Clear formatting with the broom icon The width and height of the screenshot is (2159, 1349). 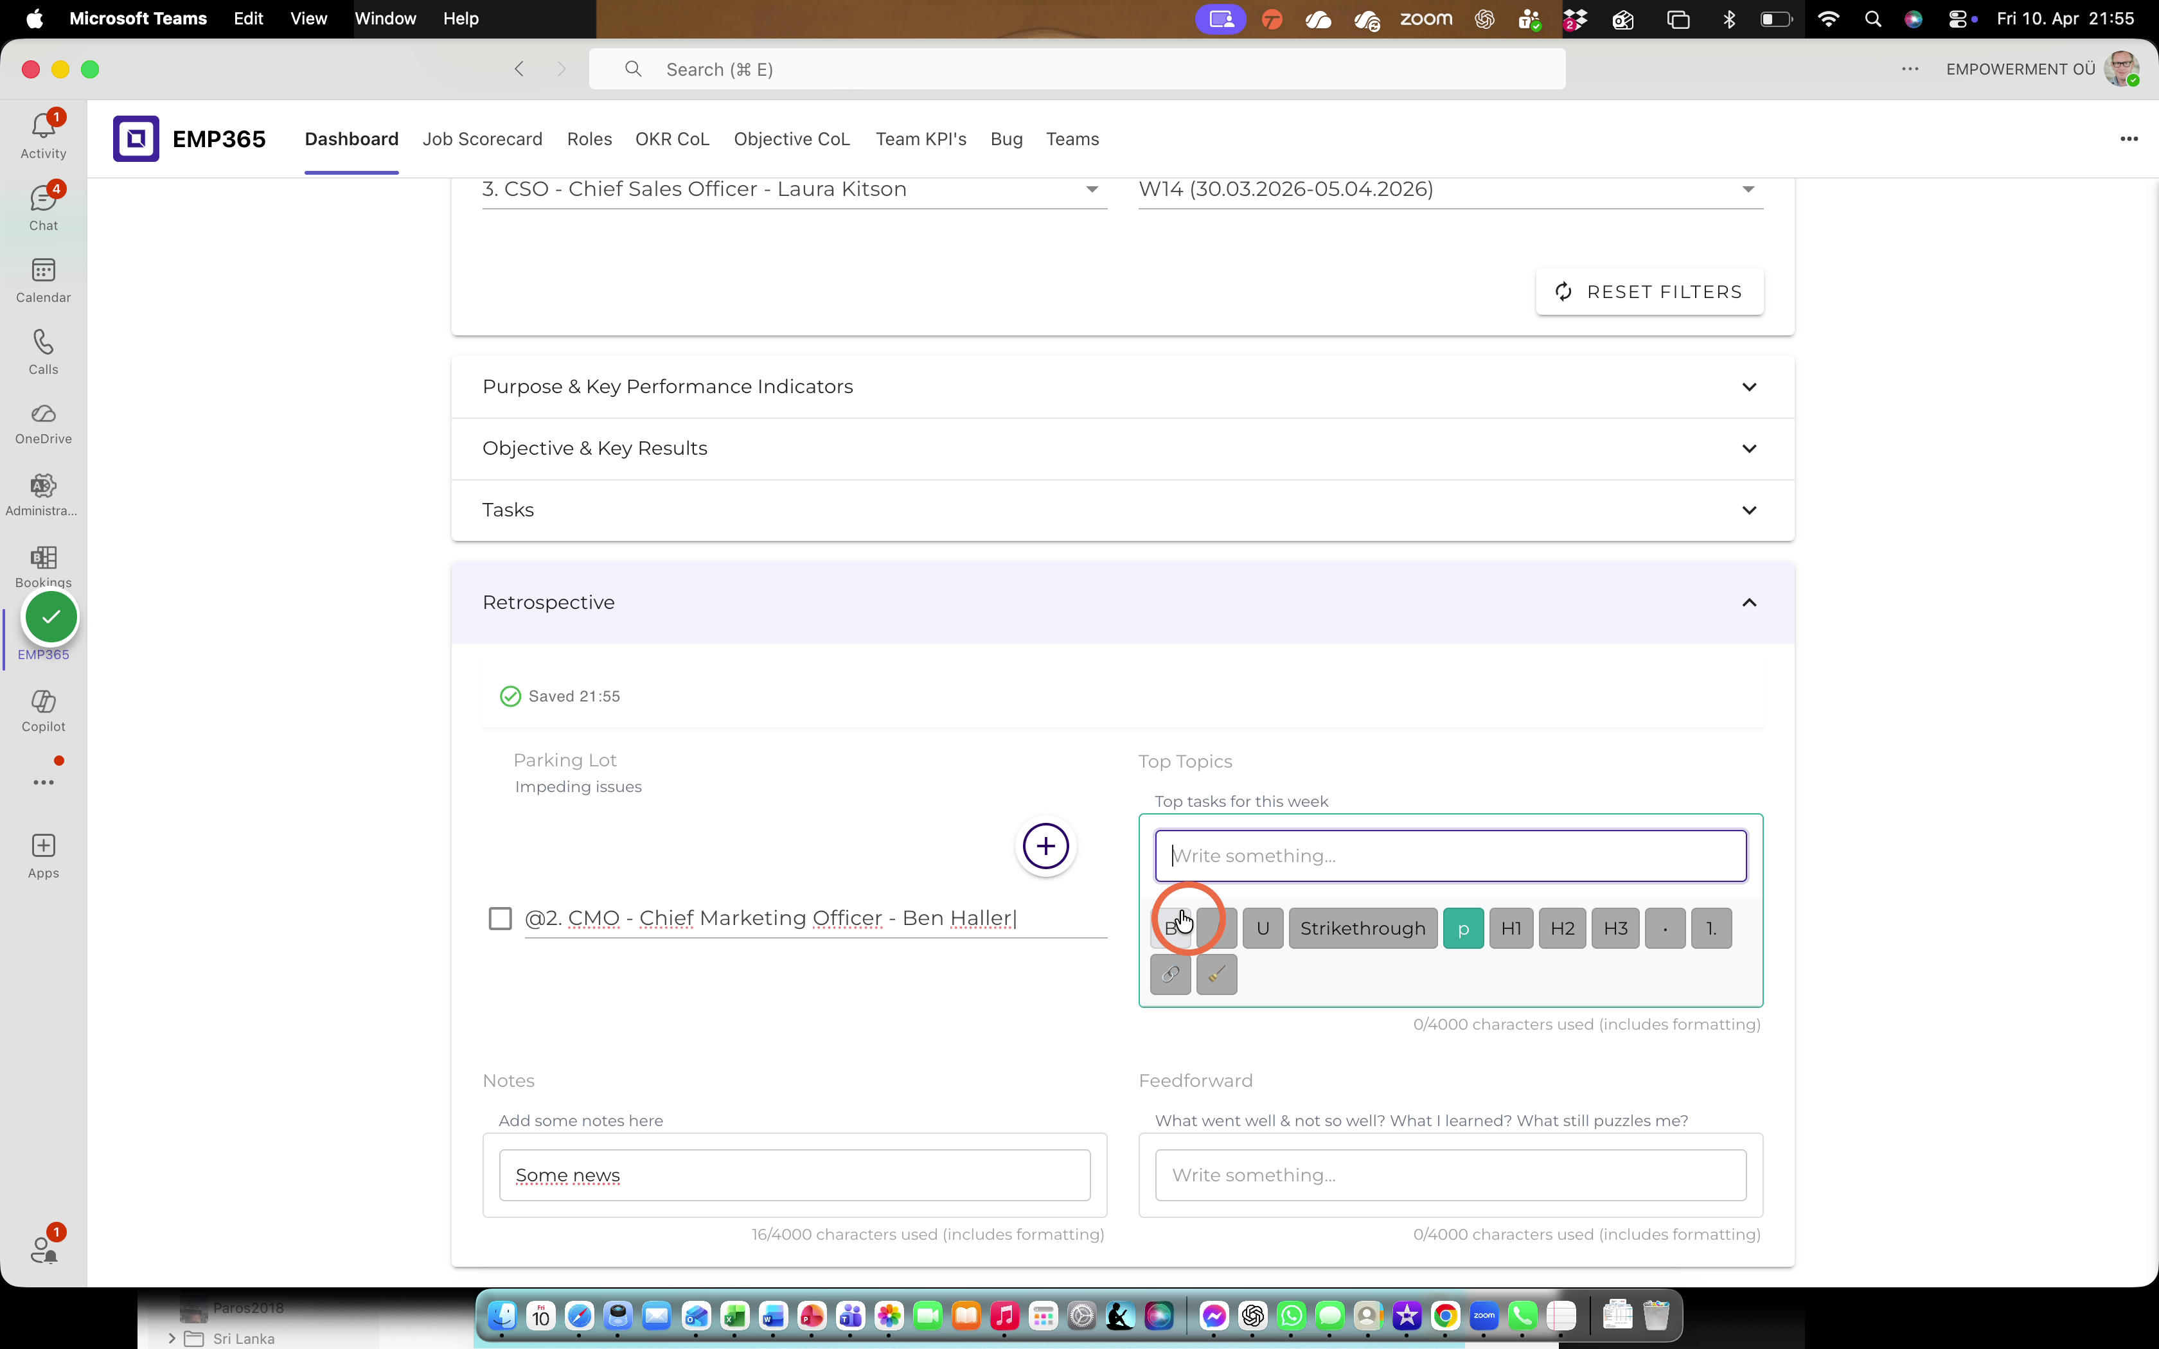(1216, 974)
